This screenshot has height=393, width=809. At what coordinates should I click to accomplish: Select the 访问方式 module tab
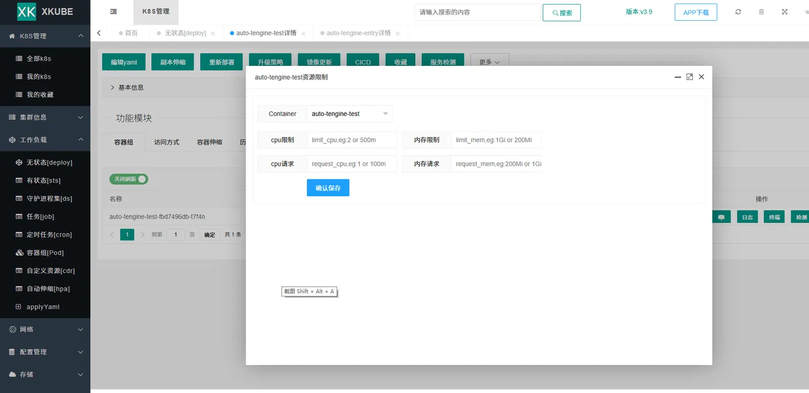click(x=166, y=141)
